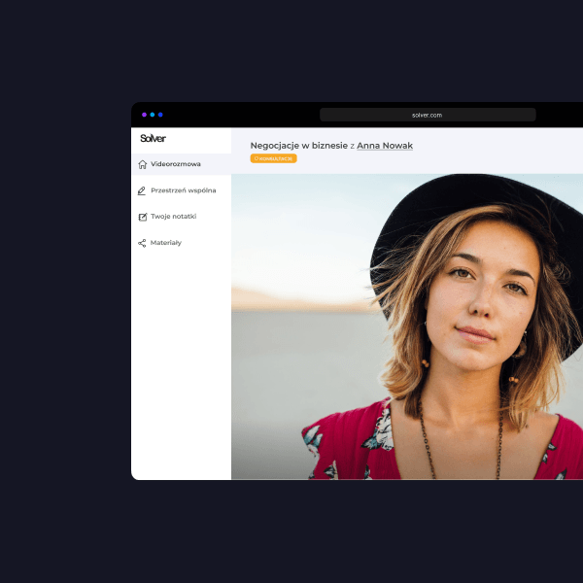Click the edit-note icon beside Twoje notatki
Viewport: 583px width, 583px height.
143,217
